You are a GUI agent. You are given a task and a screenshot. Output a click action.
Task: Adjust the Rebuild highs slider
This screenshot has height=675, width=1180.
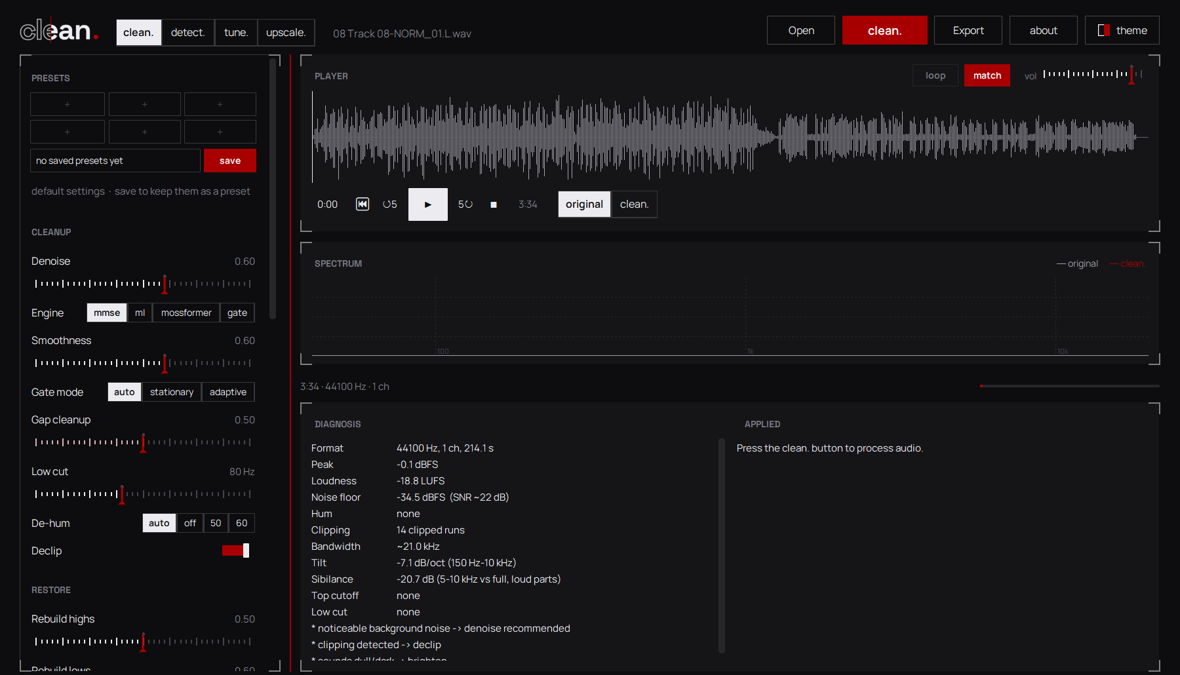[143, 642]
